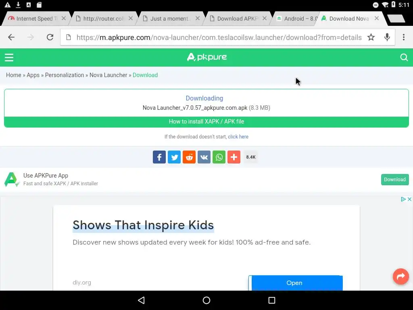Screen dimensions: 413x310
Task: Click the Download breadcrumb text
Action: pyautogui.click(x=145, y=75)
